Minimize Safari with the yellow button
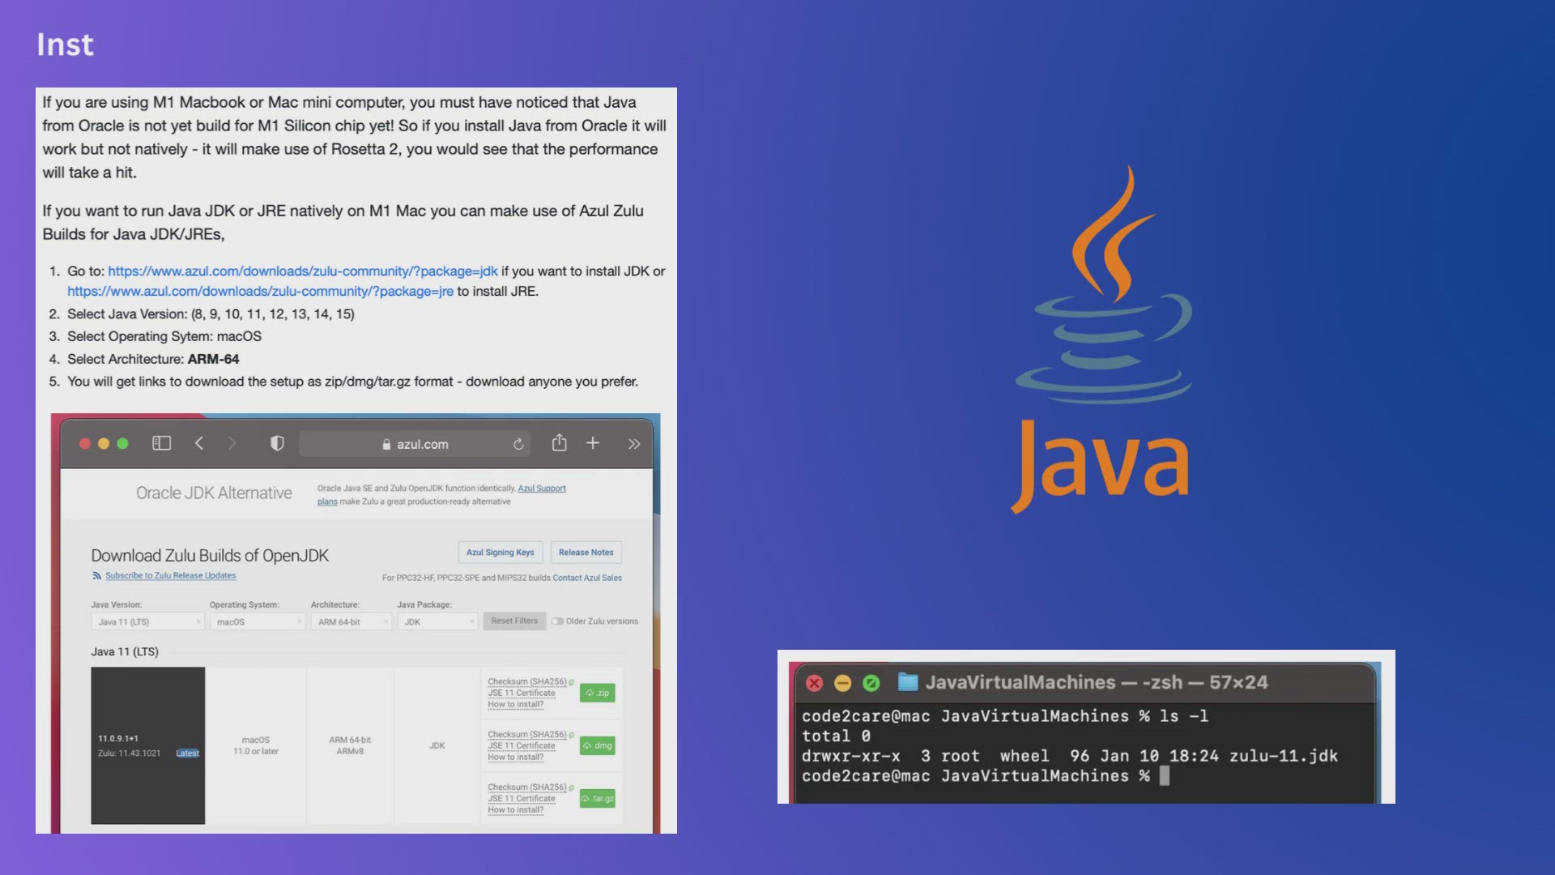 click(104, 443)
